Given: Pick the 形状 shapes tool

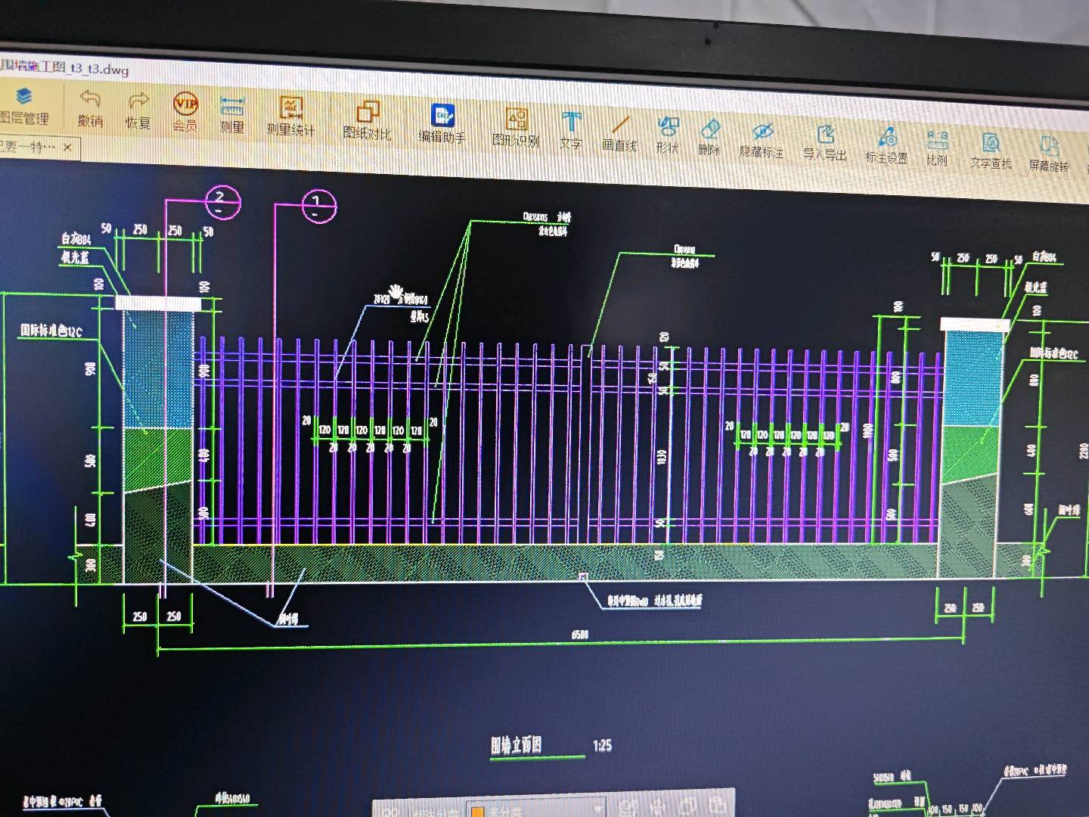Looking at the screenshot, I should 667,135.
